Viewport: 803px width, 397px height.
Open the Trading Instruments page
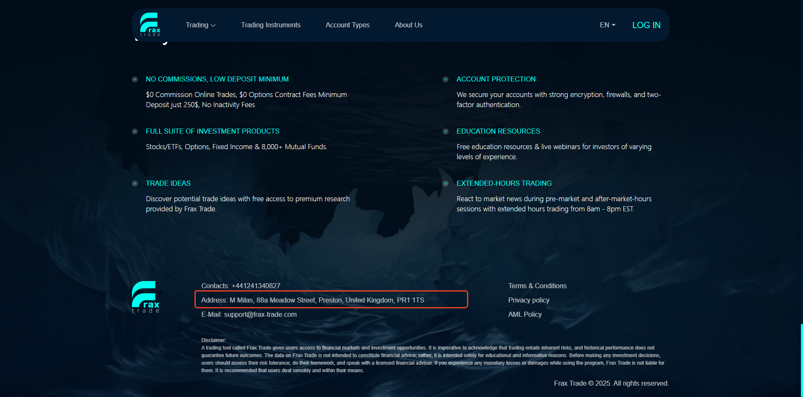point(271,25)
